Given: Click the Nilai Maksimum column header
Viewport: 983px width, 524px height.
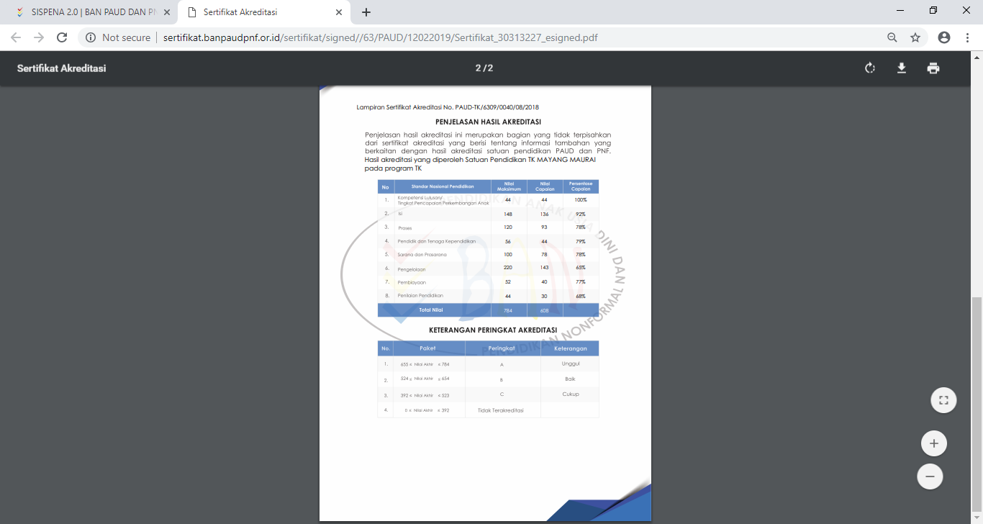Looking at the screenshot, I should (508, 186).
